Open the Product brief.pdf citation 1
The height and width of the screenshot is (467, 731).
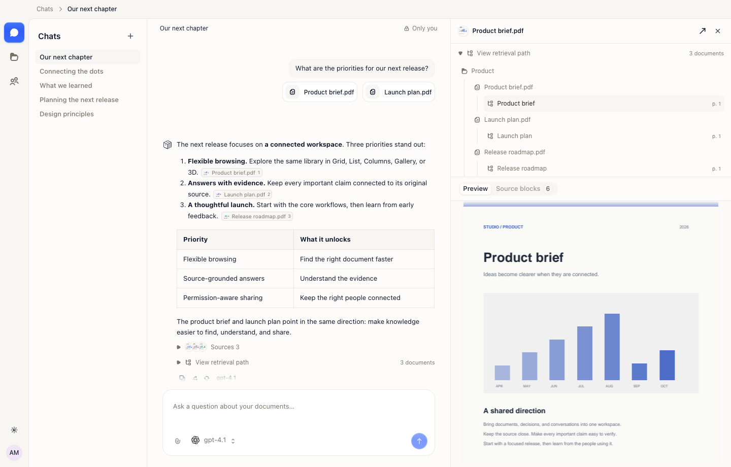pos(232,173)
